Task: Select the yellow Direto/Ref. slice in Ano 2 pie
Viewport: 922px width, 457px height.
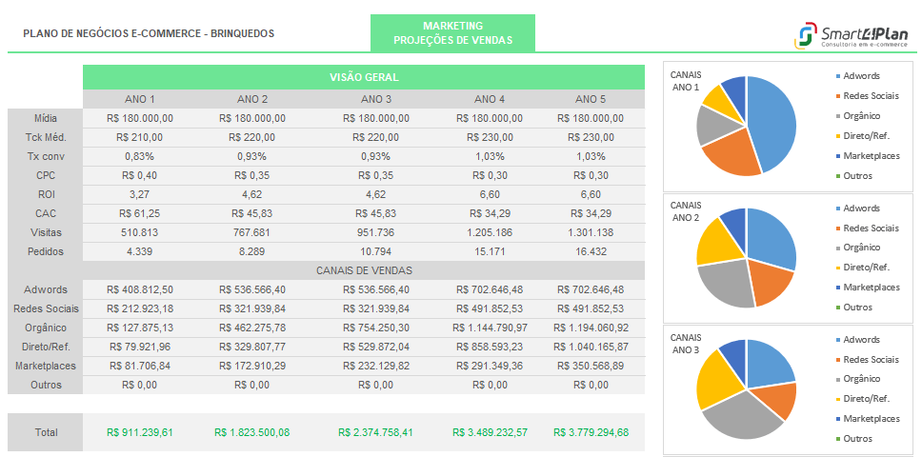Action: (x=714, y=242)
